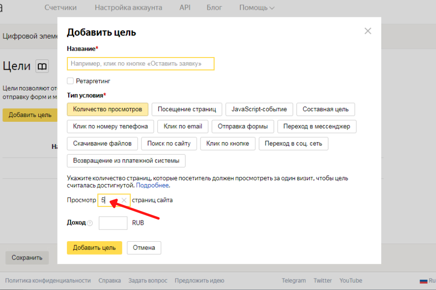Screen dimensions: 436x290
Task: Select Посещение страниц condition type
Action: pos(187,109)
